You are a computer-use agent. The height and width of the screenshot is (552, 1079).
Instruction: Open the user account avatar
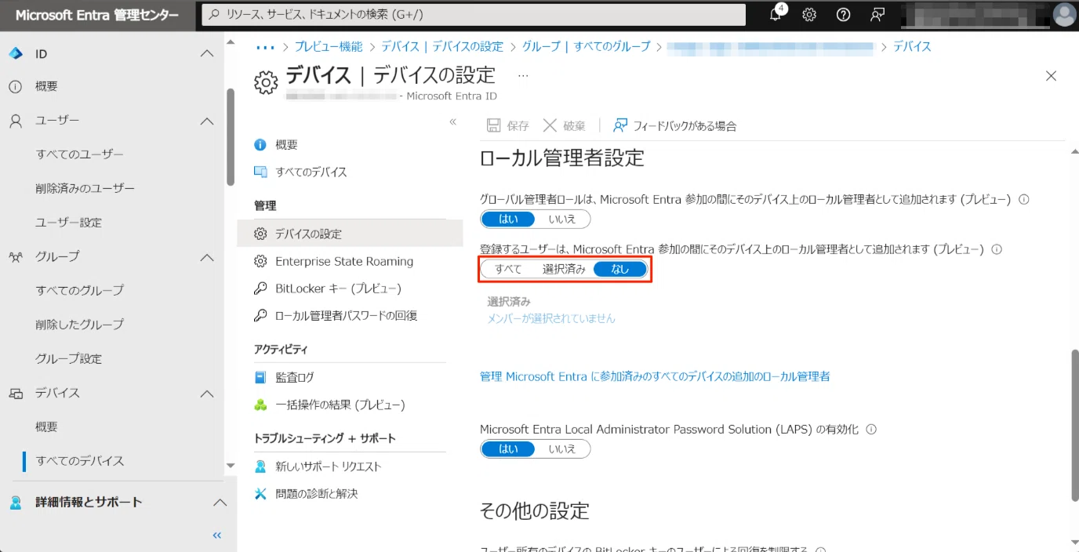[1064, 15]
